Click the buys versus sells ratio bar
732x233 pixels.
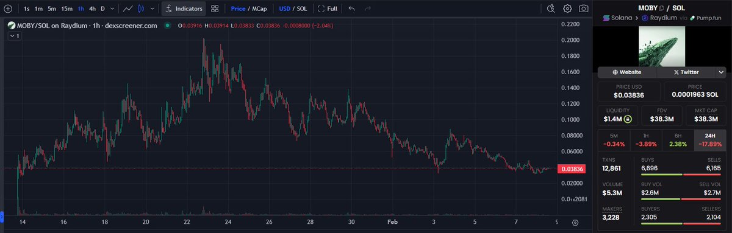point(681,175)
